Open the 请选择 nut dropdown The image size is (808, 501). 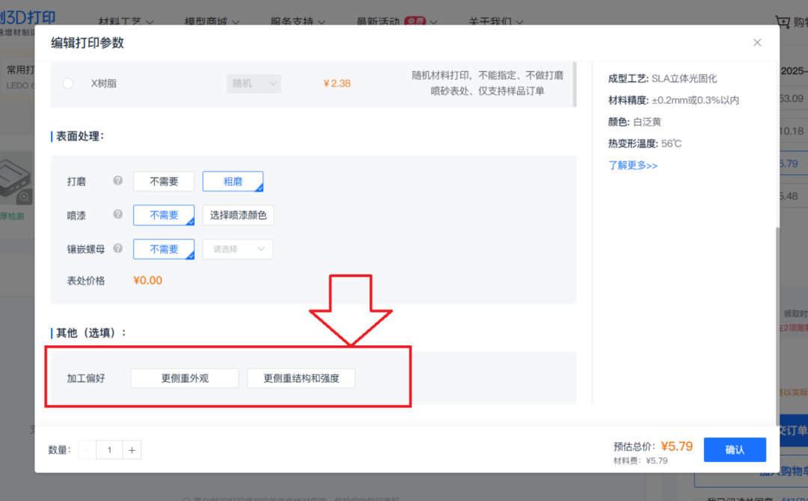pyautogui.click(x=238, y=249)
